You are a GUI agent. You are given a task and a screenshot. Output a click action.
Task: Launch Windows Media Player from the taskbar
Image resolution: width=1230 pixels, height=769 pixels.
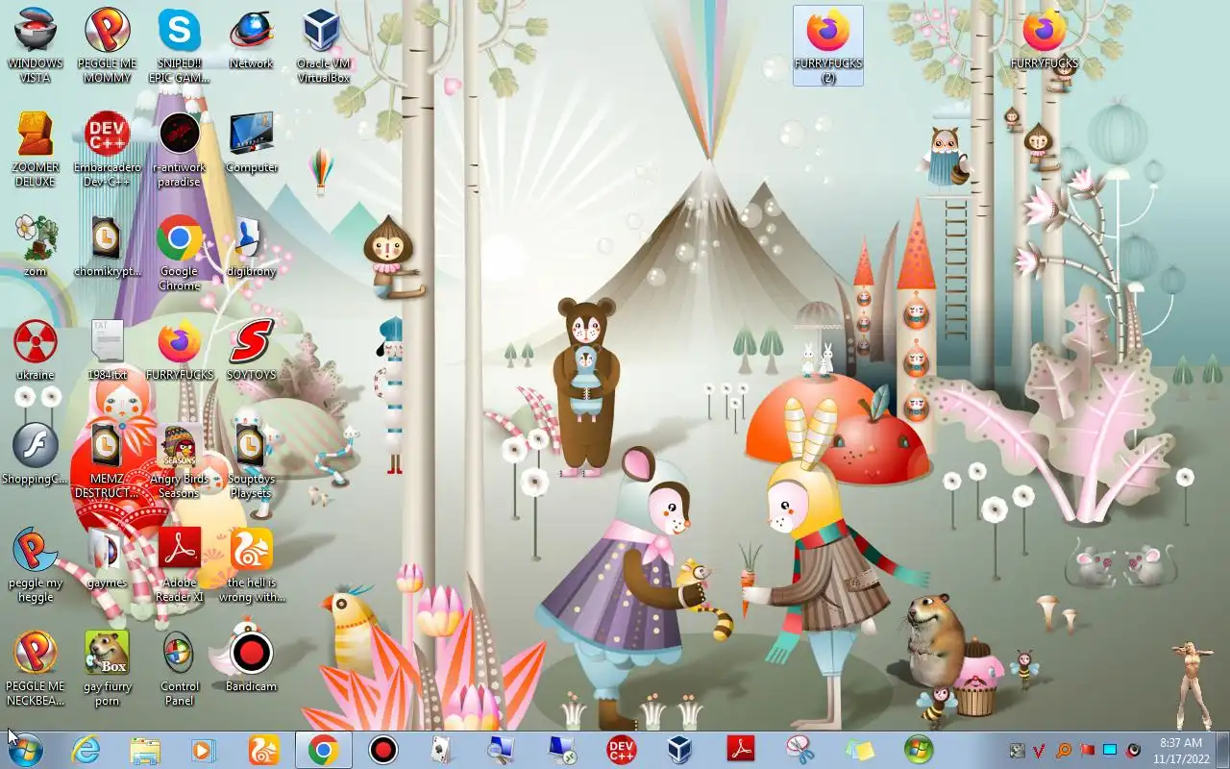click(204, 750)
